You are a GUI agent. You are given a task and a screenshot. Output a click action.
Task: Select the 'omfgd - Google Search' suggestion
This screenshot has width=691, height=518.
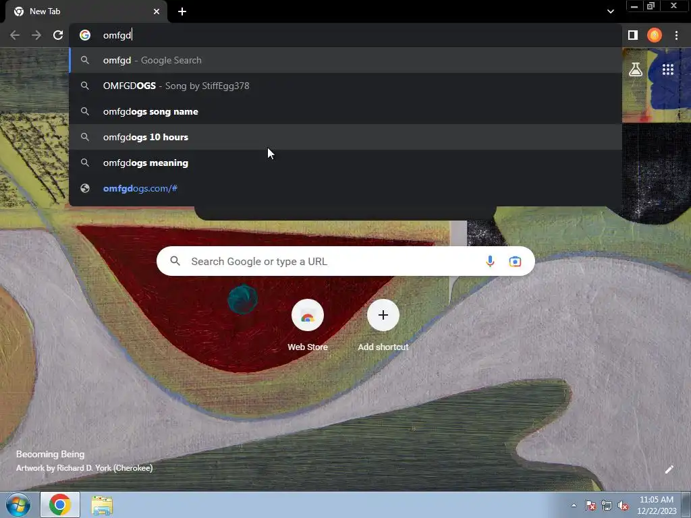(x=345, y=60)
